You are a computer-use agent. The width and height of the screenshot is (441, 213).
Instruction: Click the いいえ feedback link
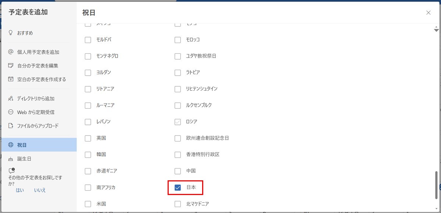point(40,190)
